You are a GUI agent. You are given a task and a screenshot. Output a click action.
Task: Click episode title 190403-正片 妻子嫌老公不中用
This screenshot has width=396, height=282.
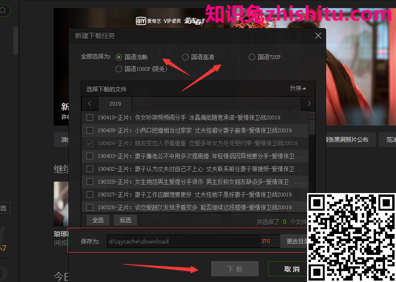(x=200, y=156)
